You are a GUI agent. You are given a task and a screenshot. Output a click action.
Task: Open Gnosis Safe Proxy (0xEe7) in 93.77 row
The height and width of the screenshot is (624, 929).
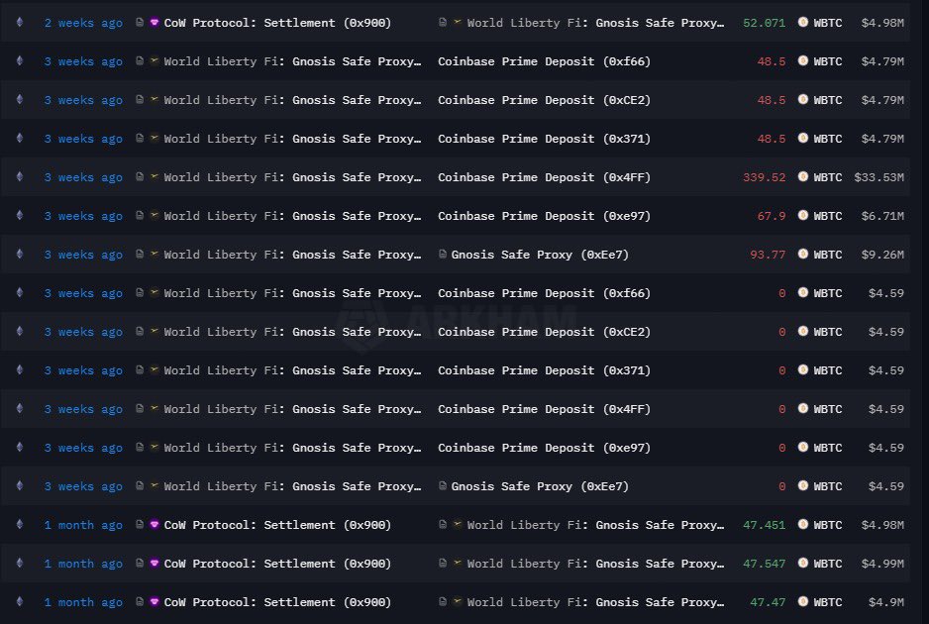(540, 255)
